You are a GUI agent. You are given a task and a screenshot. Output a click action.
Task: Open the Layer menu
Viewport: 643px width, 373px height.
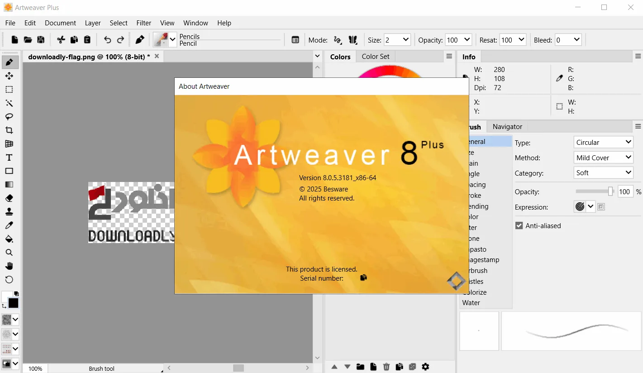click(x=93, y=23)
